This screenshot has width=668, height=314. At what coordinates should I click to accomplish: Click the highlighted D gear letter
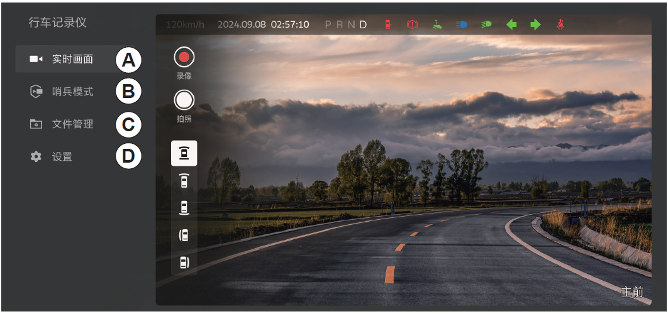click(363, 24)
